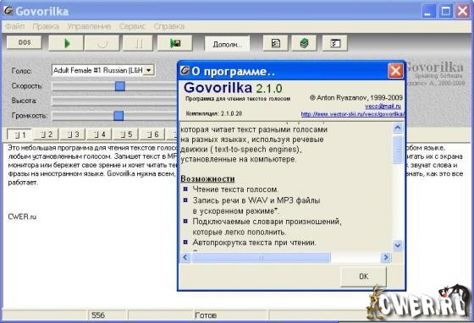Click the CWER.ru text in main editor
Screen dimensions: 474x323
point(22,216)
